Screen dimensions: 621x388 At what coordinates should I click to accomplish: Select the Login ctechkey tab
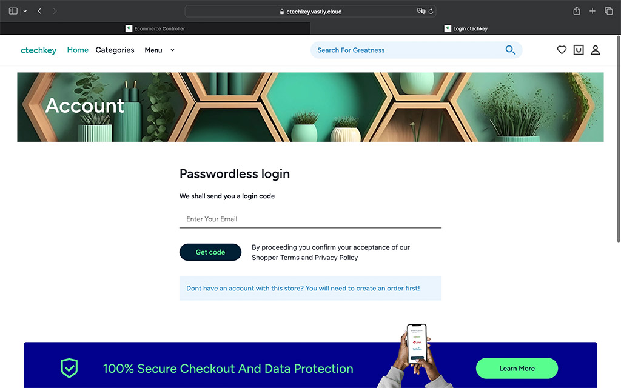pos(465,28)
